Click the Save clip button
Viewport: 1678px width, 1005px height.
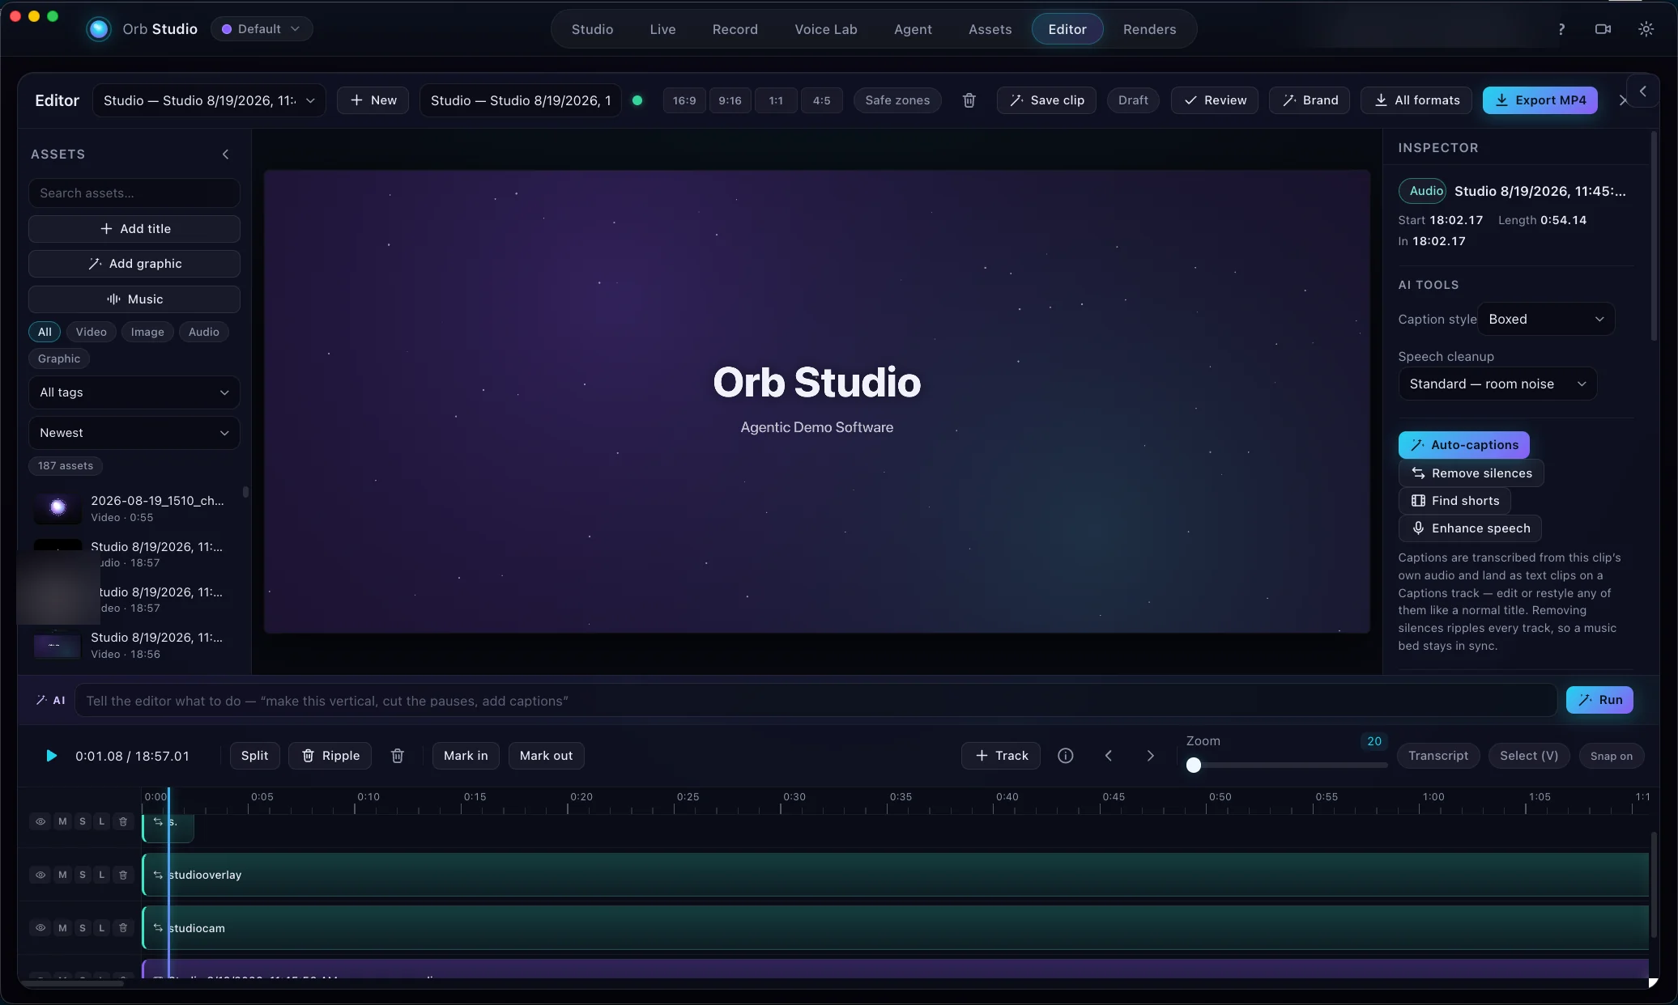(1046, 100)
